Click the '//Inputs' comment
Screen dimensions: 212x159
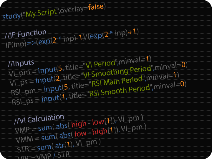21,63
